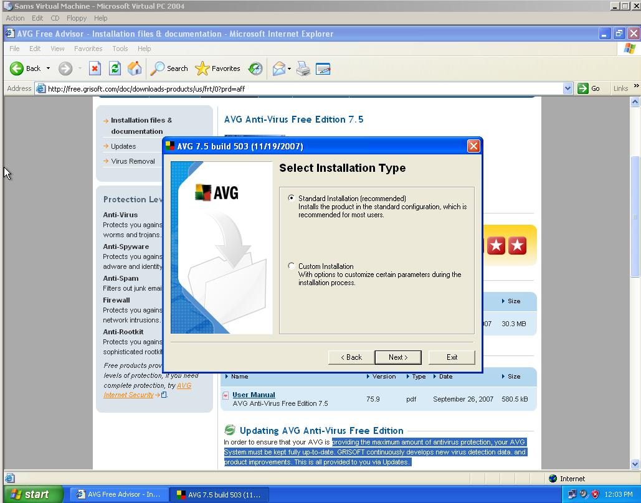Click the Internet zone status icon
The image size is (641, 503).
(x=553, y=479)
